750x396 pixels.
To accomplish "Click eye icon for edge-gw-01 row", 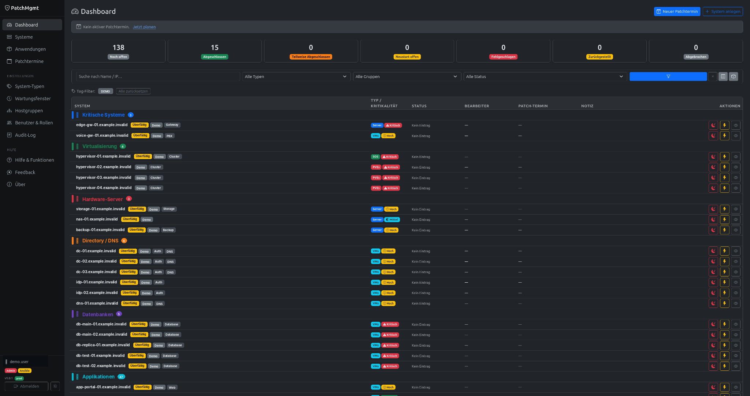I will point(736,125).
